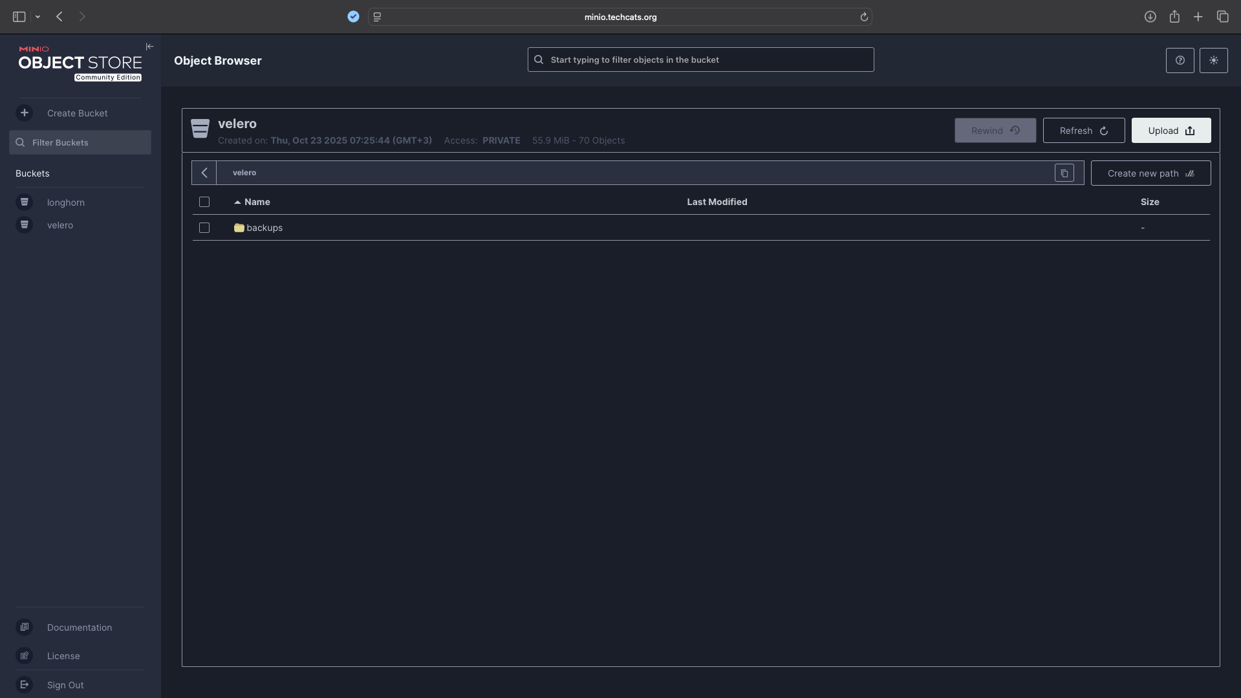Copy the current path using the copy icon
The image size is (1241, 698).
point(1064,173)
